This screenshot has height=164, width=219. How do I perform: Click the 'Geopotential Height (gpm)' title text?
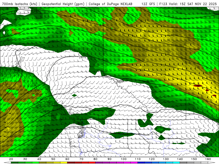tap(63, 4)
